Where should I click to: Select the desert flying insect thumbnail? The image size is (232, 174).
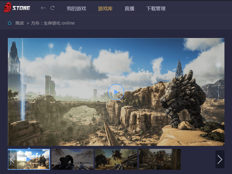click(x=116, y=159)
